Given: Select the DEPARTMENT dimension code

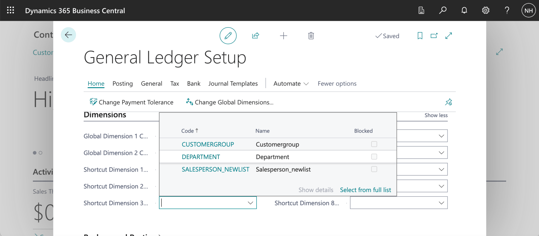Looking at the screenshot, I should coord(201,157).
